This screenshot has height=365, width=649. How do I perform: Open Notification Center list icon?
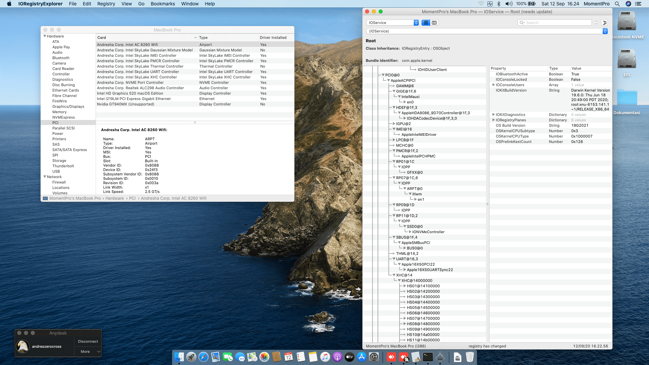coord(638,4)
